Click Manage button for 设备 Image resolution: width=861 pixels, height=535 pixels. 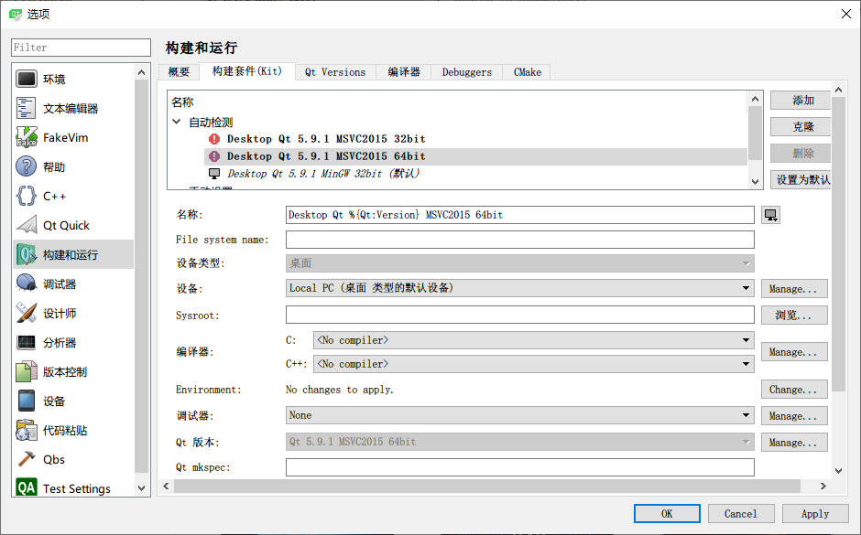point(794,288)
